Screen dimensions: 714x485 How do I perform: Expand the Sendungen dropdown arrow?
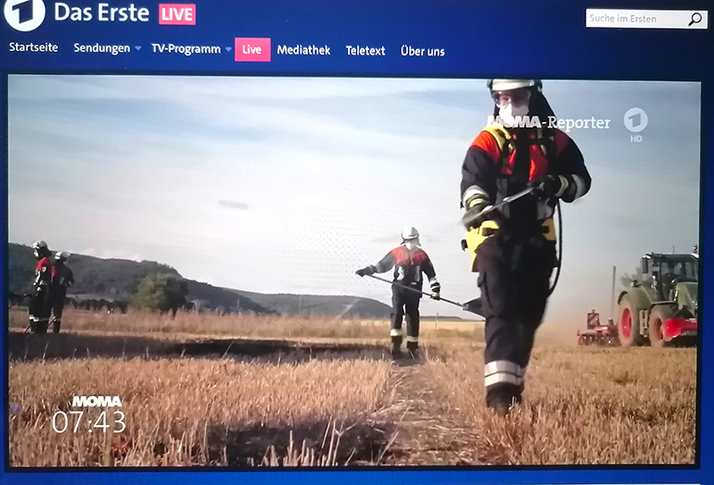(137, 48)
